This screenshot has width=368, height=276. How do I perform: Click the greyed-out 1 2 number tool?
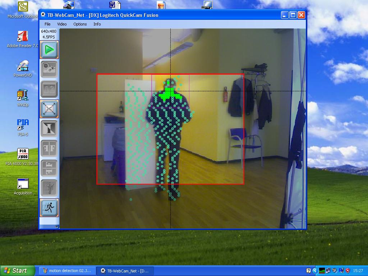(x=49, y=89)
